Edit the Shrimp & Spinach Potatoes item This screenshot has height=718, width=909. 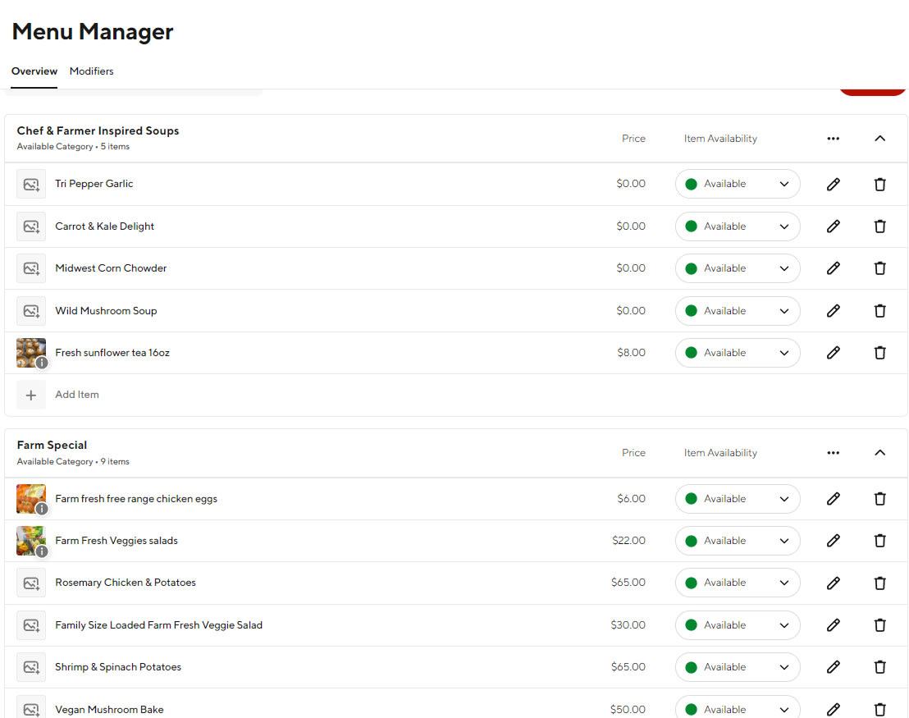[833, 667]
